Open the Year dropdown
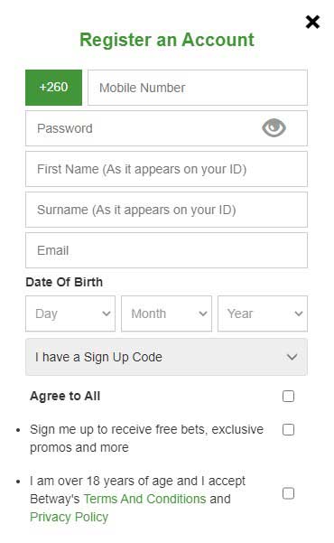The height and width of the screenshot is (543, 334). click(263, 314)
